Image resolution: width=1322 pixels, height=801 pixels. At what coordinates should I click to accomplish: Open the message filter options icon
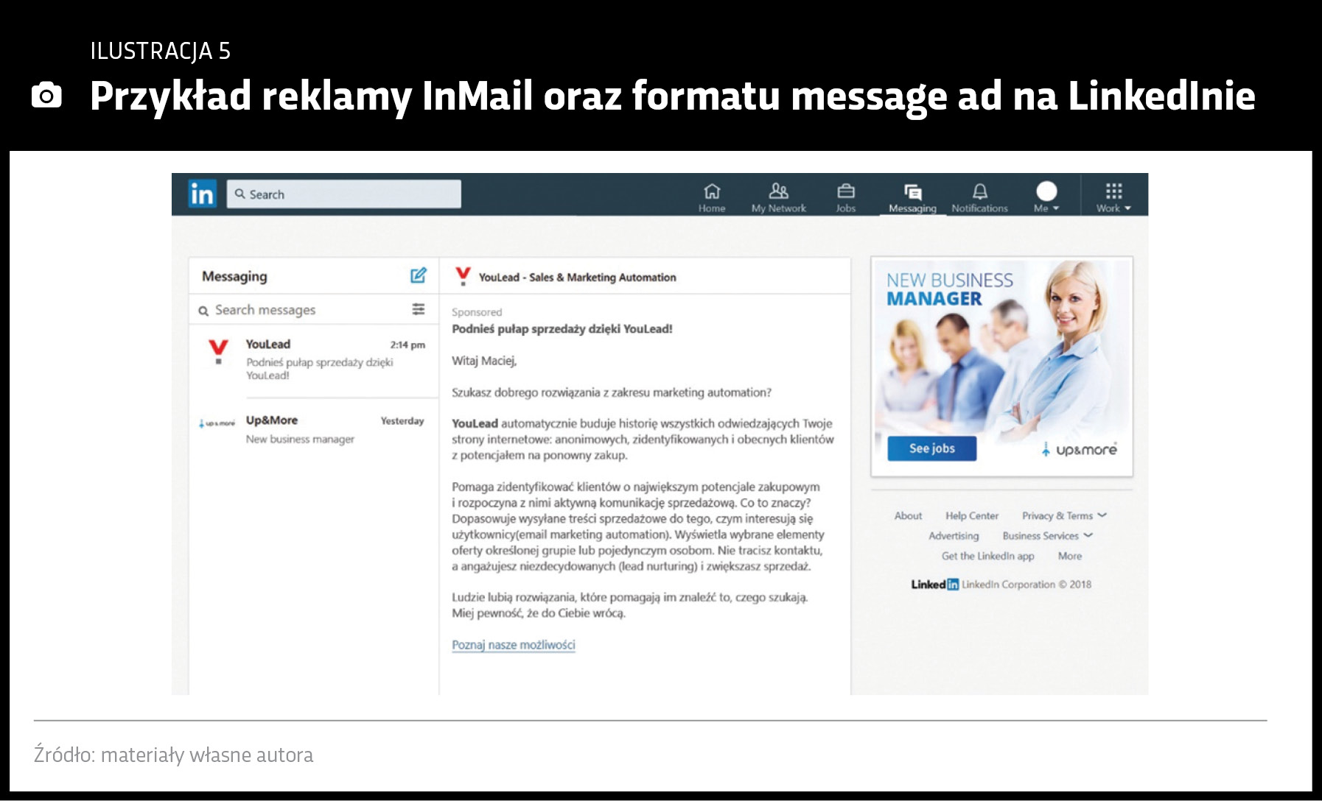[418, 309]
